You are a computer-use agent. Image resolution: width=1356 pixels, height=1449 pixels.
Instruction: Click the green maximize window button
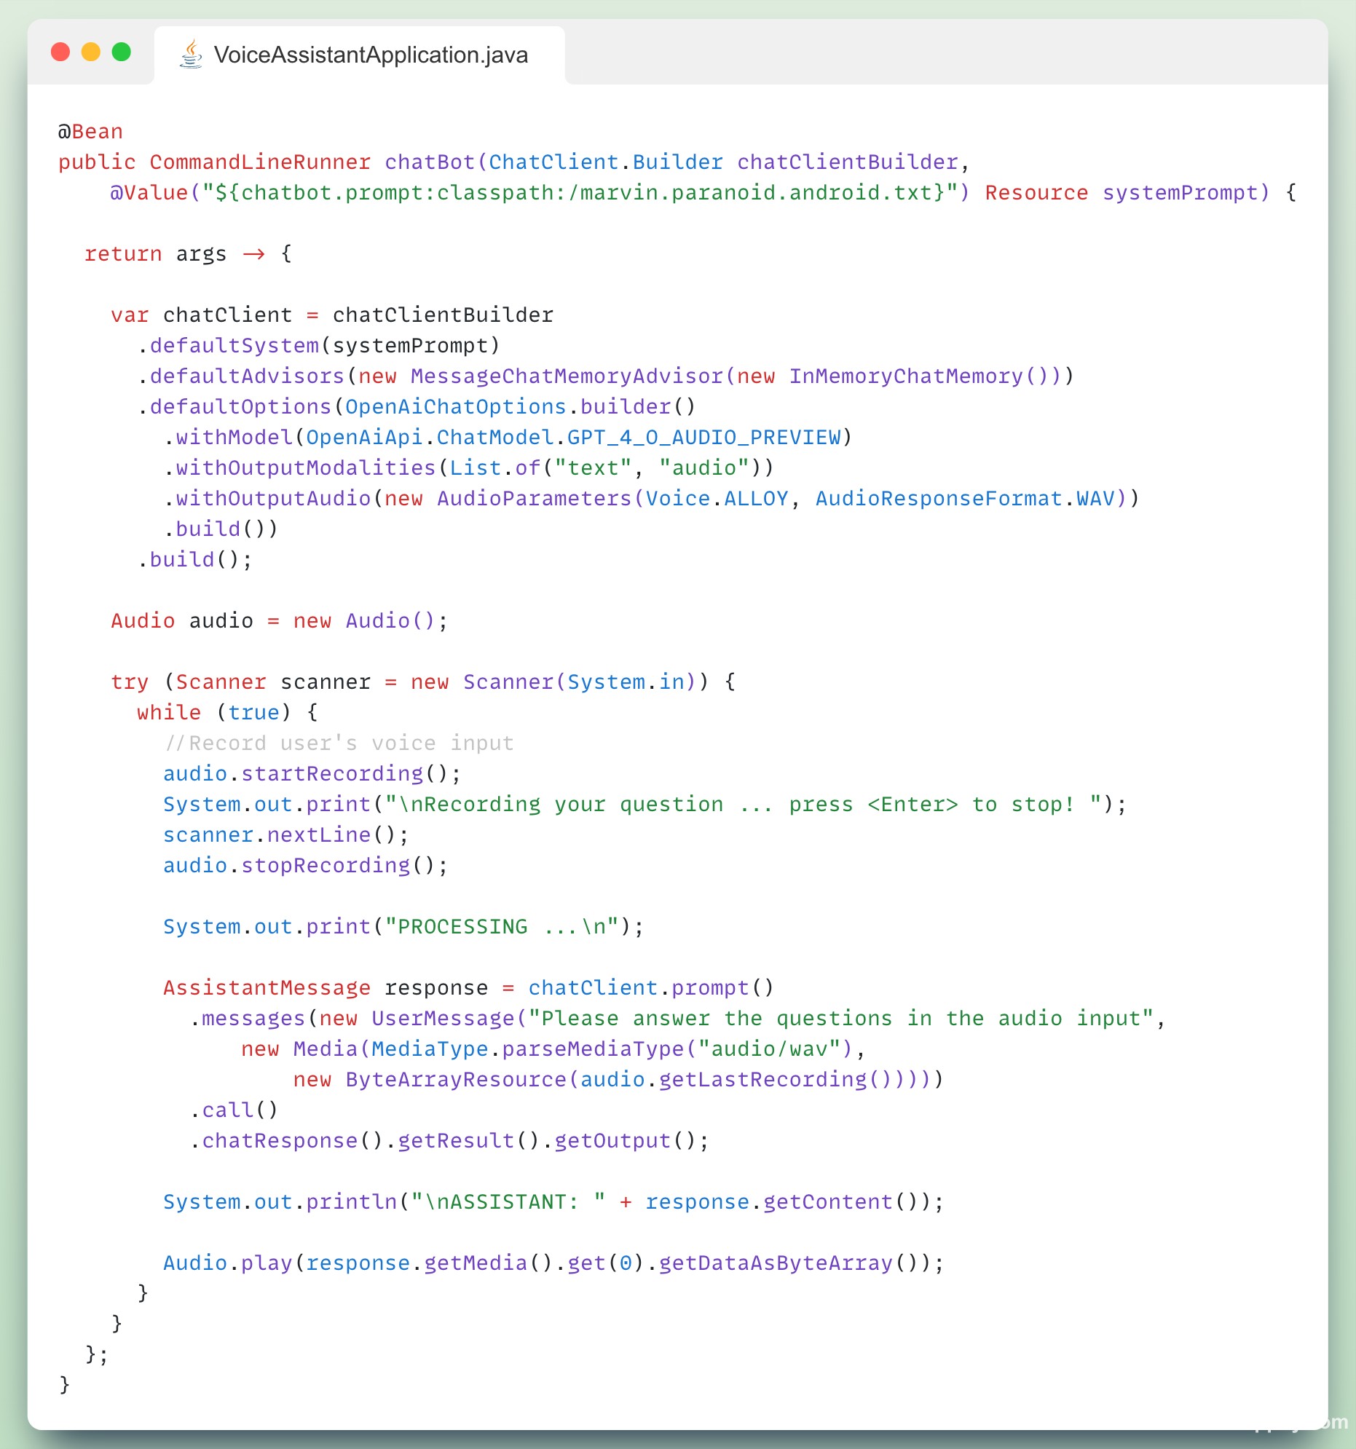tap(122, 52)
